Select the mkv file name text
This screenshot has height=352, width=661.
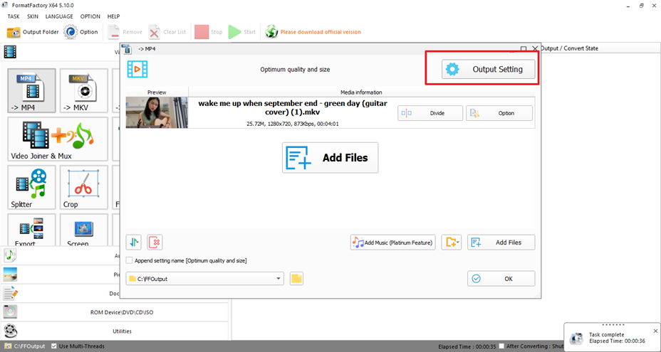[293, 108]
